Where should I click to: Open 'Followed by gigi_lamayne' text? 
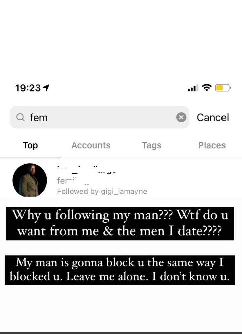102,191
